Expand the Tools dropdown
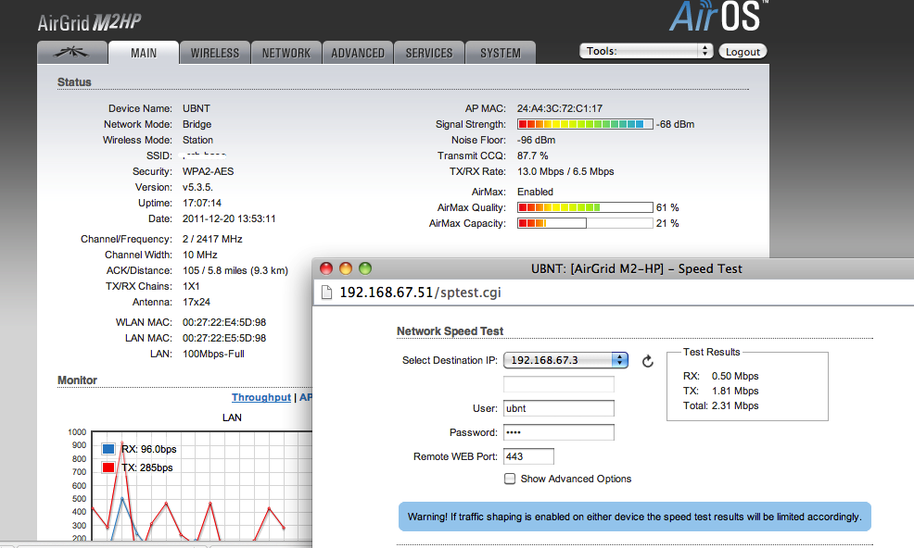Screen dimensions: 914x548 (646, 51)
